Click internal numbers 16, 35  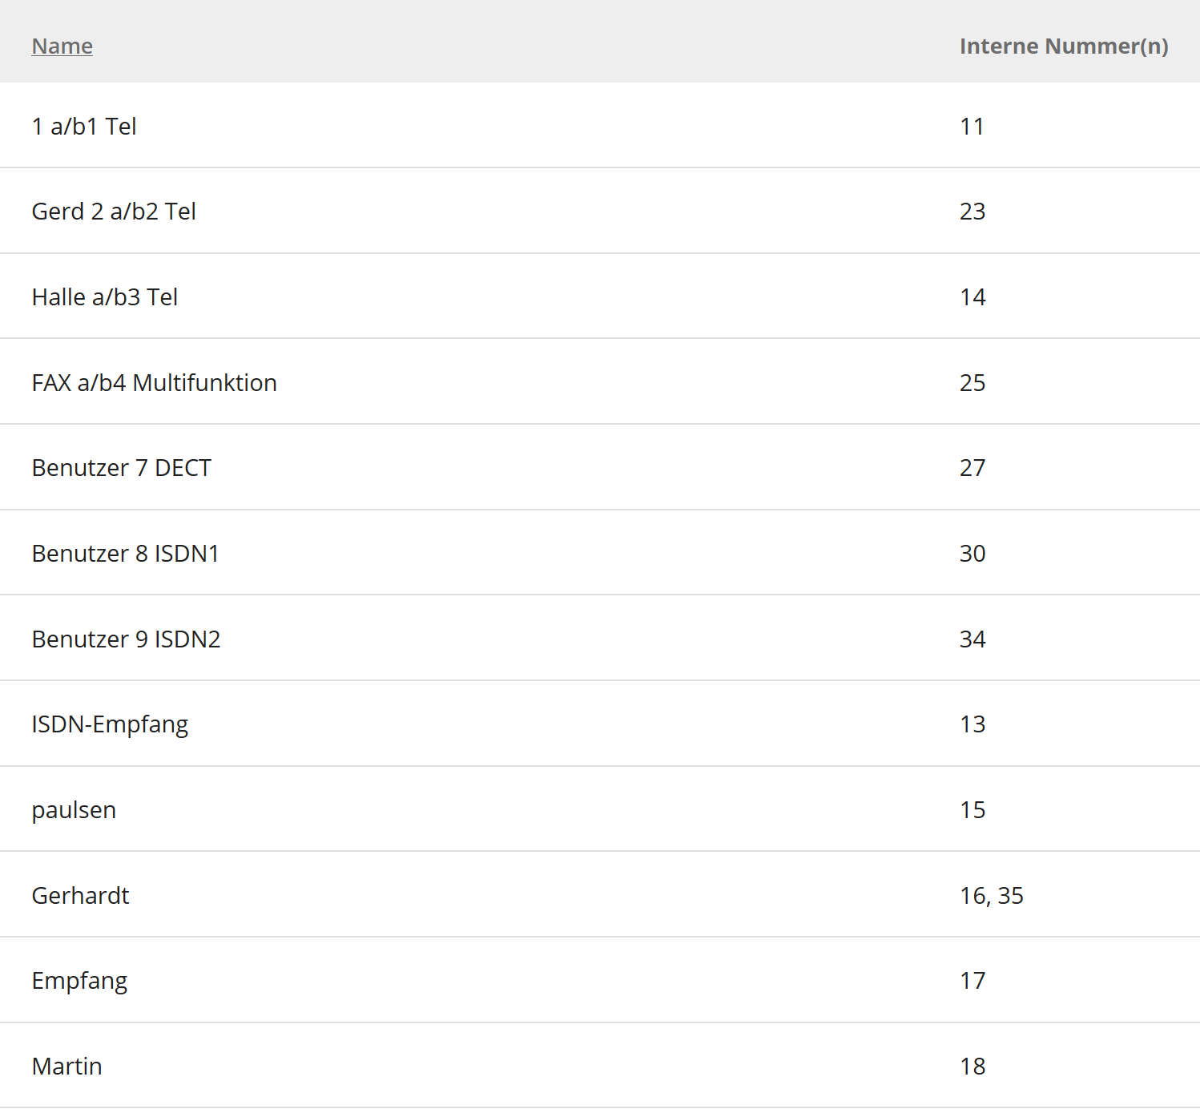click(x=992, y=896)
